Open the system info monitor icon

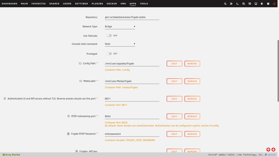[256, 4]
